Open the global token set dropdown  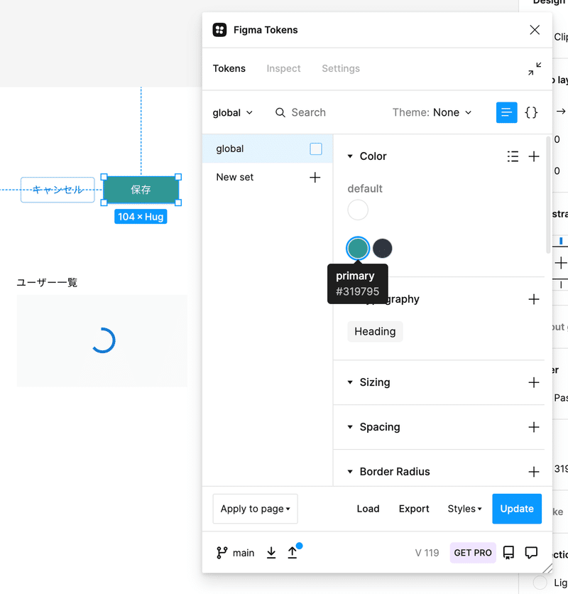(232, 113)
